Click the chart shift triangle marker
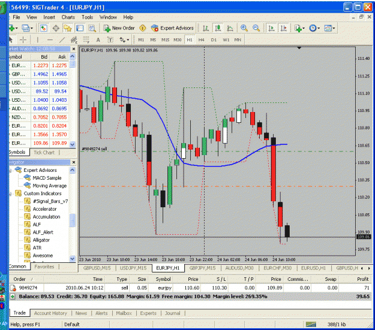The width and height of the screenshot is (375, 330). (299, 48)
